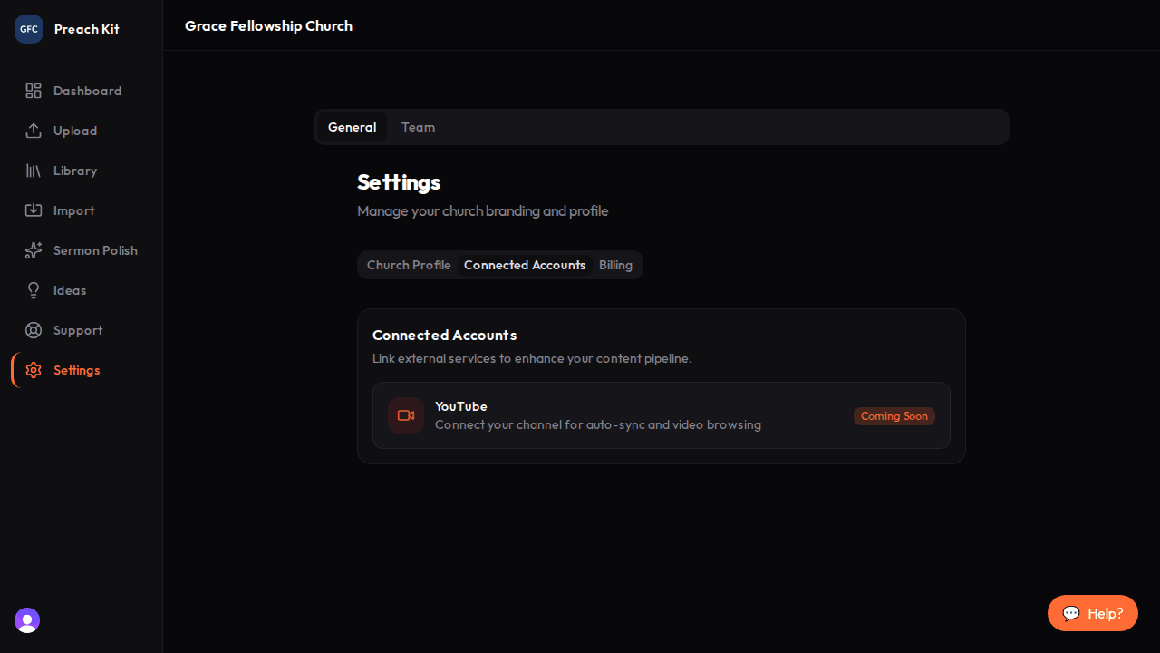Open the Support section

pos(77,330)
